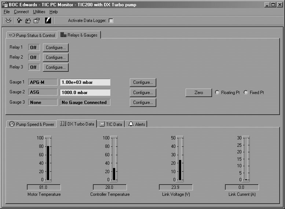The height and width of the screenshot is (209, 285).
Task: Click the Relay 2 Off status box
Action: pyautogui.click(x=34, y=57)
